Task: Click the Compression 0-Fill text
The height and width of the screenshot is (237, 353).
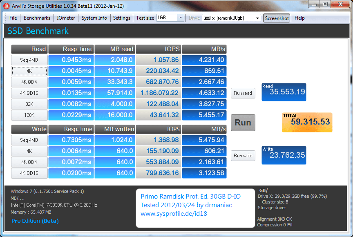Action: point(275,225)
